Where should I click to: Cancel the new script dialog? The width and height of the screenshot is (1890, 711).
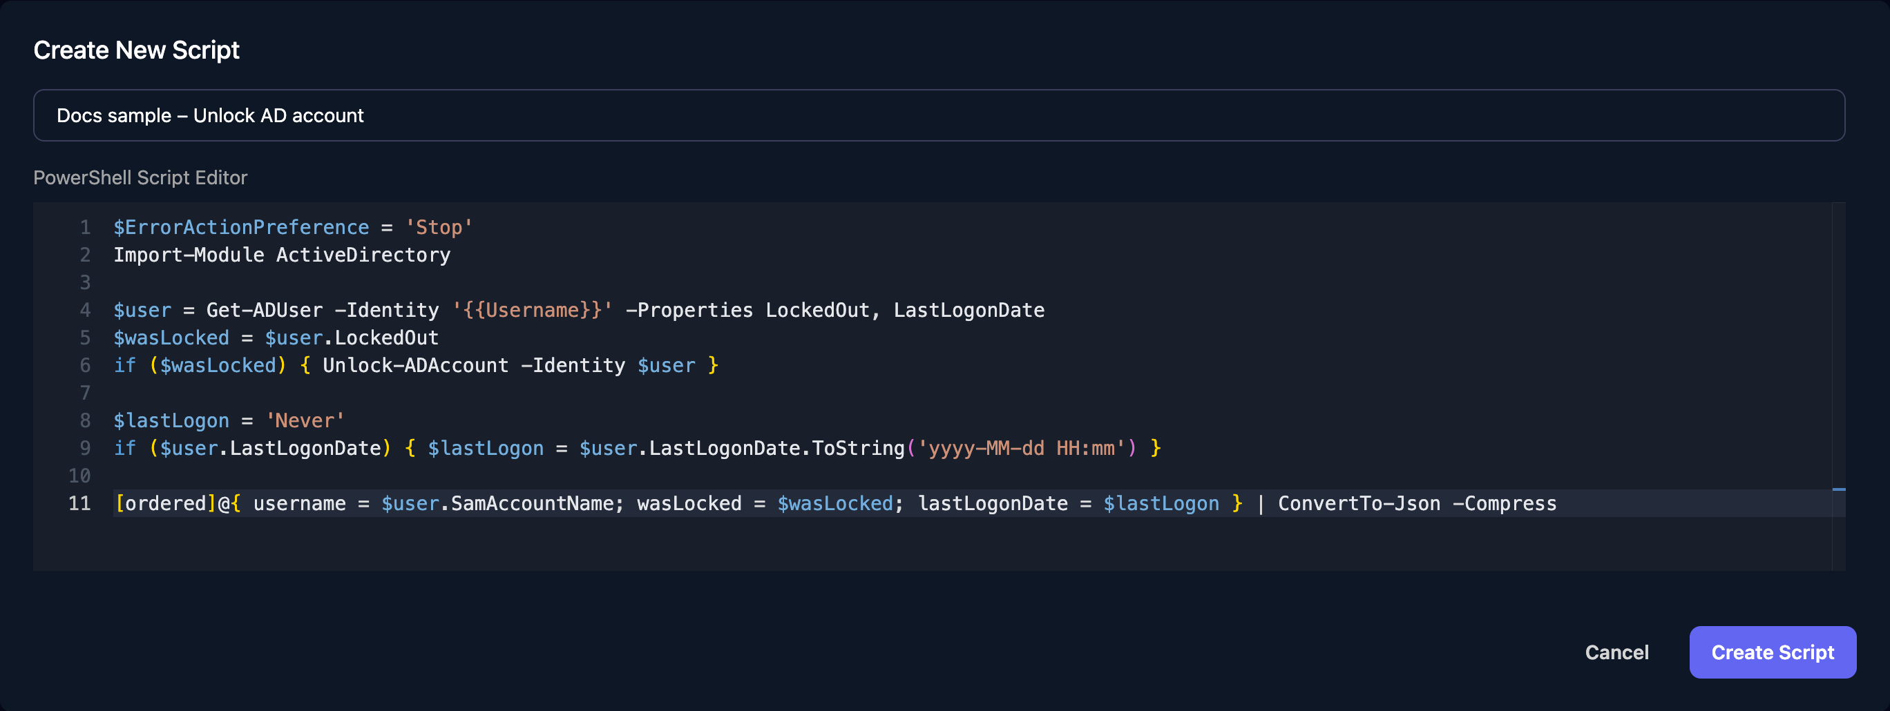[1616, 652]
